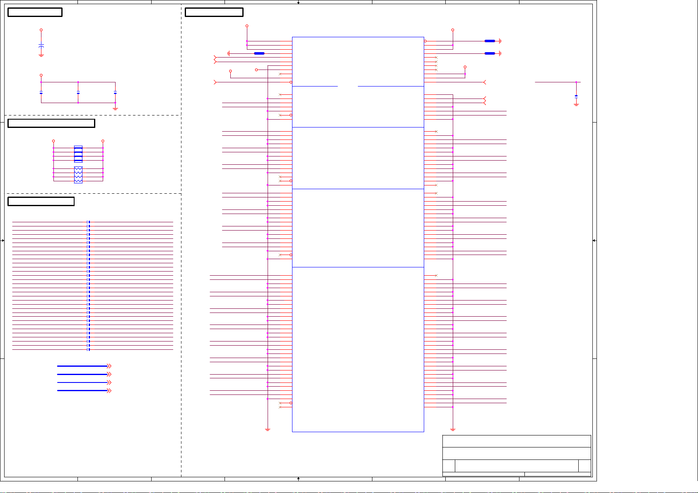The width and height of the screenshot is (698, 493).
Task: Select the lone polarized capacitor symbol in top-left block
Action: pos(41,46)
